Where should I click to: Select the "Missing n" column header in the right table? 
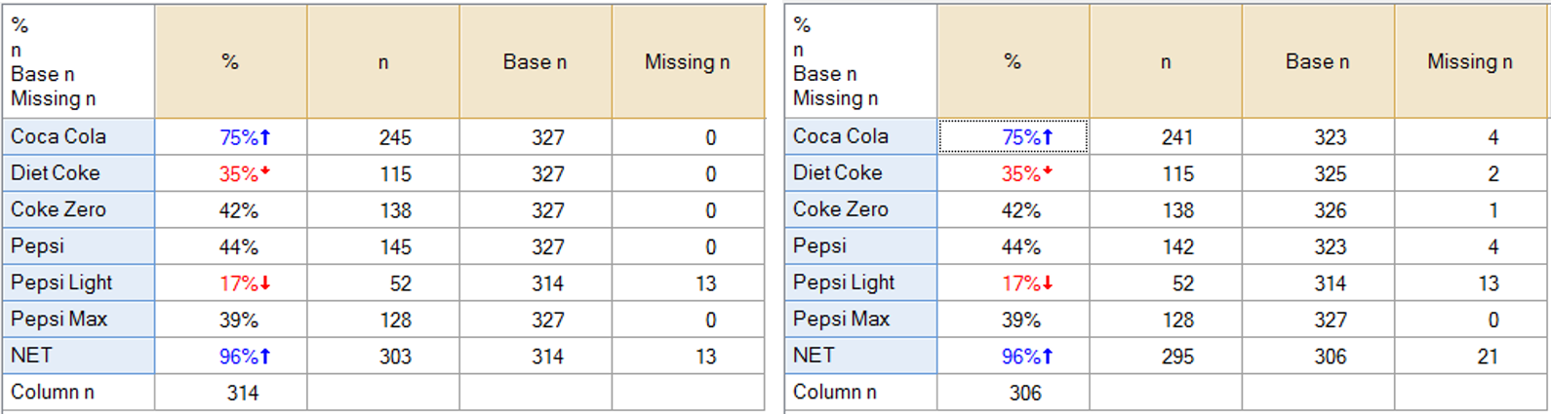[x=1469, y=61]
